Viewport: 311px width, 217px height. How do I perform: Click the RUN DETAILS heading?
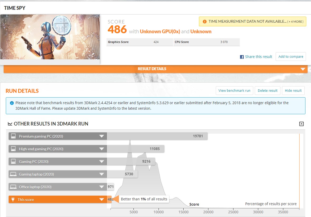tap(22, 91)
